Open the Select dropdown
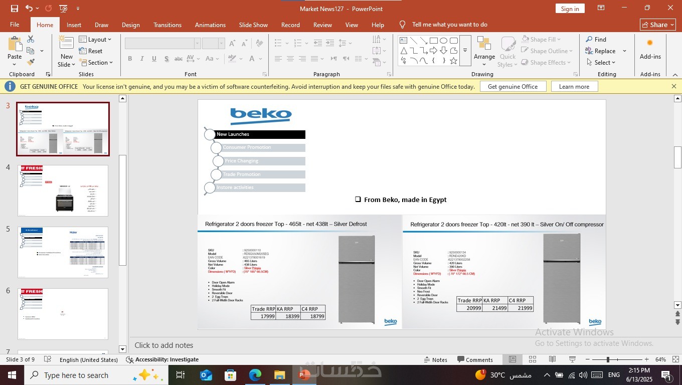This screenshot has width=682, height=385. (x=600, y=62)
